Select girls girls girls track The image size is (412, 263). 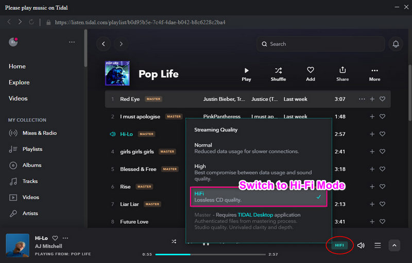coord(137,152)
